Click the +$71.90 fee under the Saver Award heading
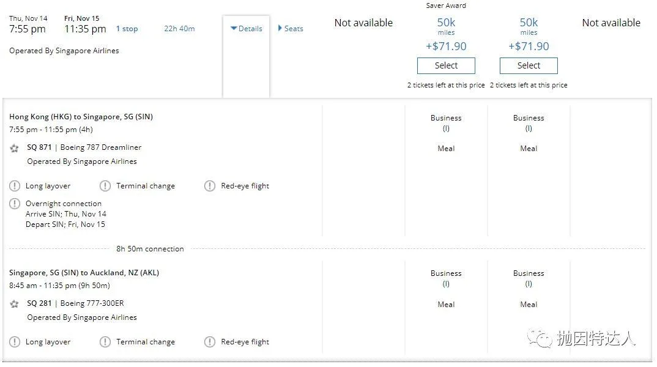The height and width of the screenshot is (367, 657). coord(446,46)
